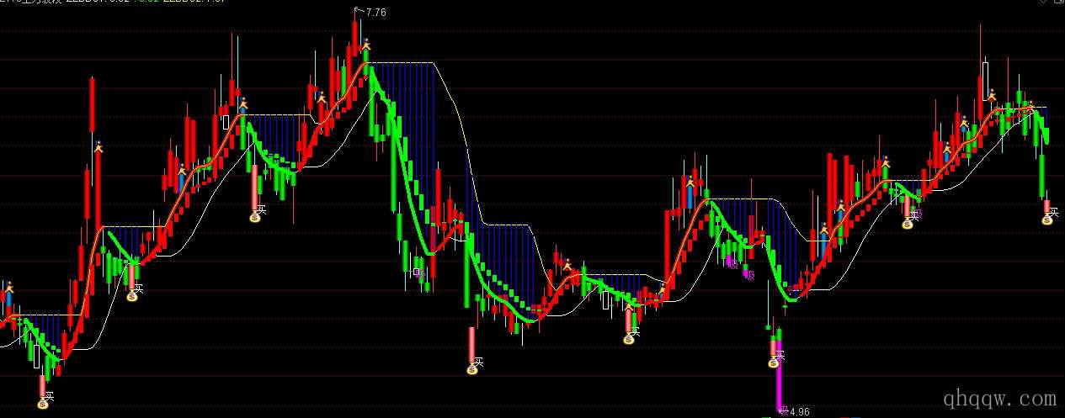This screenshot has width=1065, height=418.
Task: Select the tall magenta candle above 4.96
Action: 780,387
